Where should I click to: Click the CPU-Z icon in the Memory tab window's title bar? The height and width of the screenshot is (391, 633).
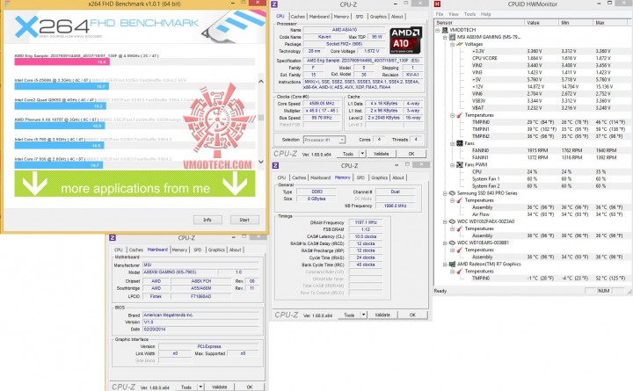click(275, 165)
